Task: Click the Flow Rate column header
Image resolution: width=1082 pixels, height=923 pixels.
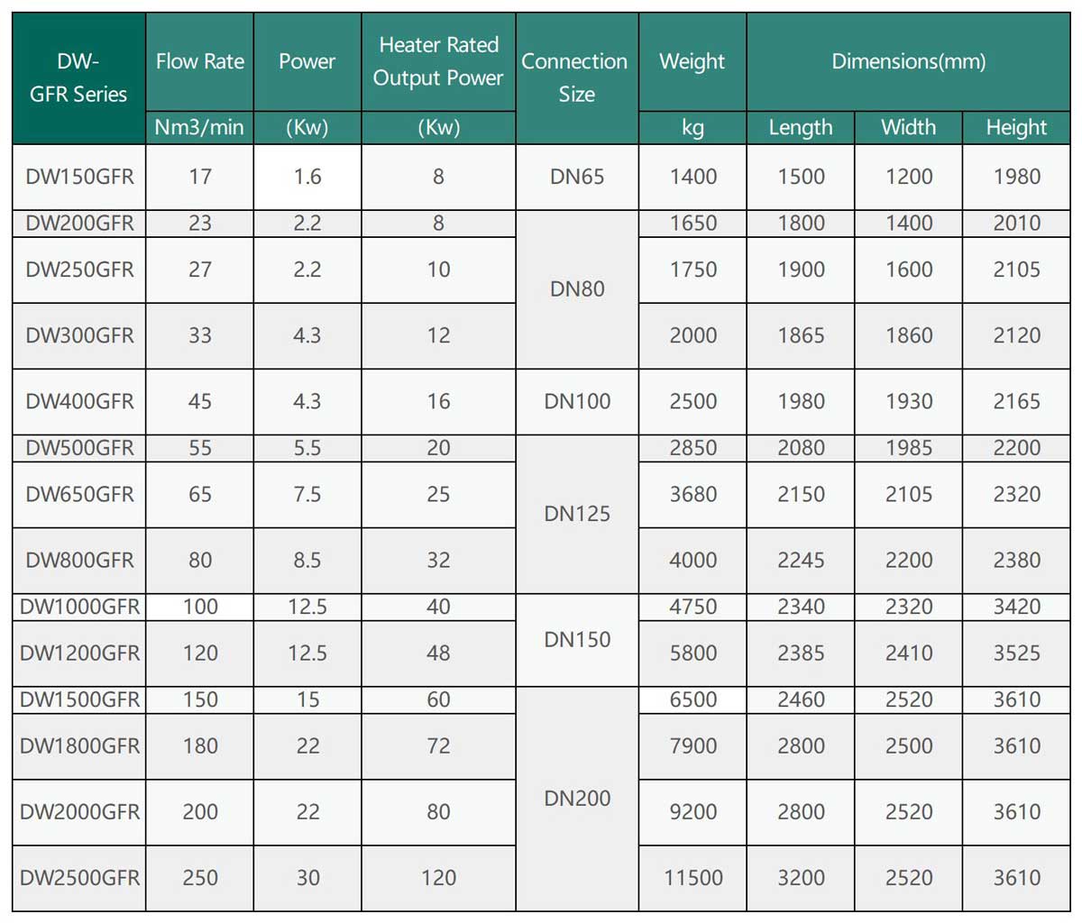Action: point(199,61)
